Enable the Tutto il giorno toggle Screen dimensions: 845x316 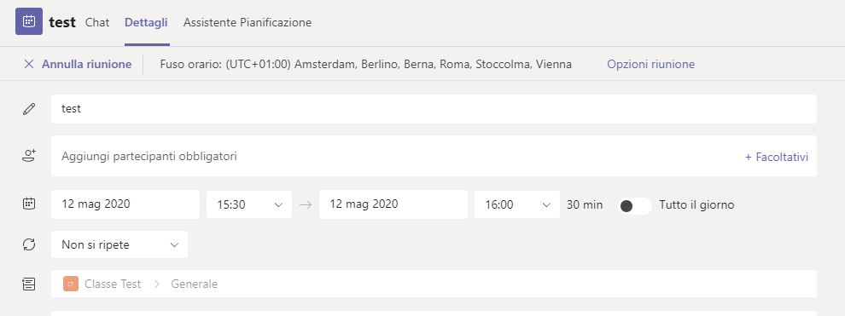tap(634, 205)
